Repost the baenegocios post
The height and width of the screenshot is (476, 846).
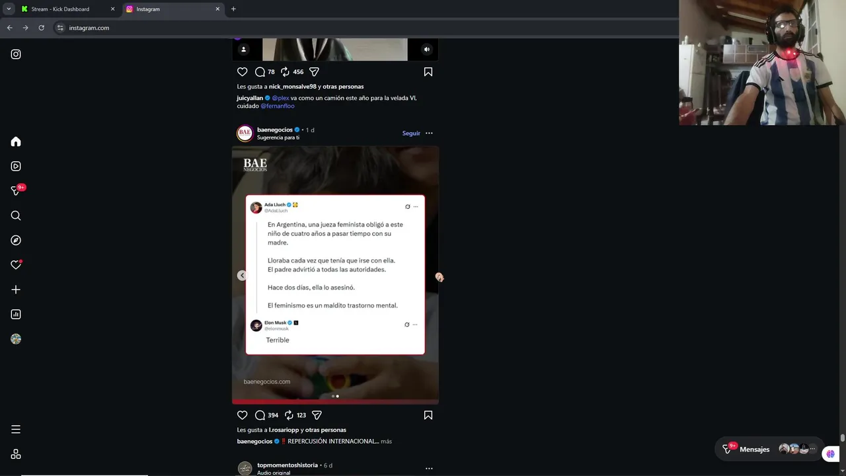point(289,415)
